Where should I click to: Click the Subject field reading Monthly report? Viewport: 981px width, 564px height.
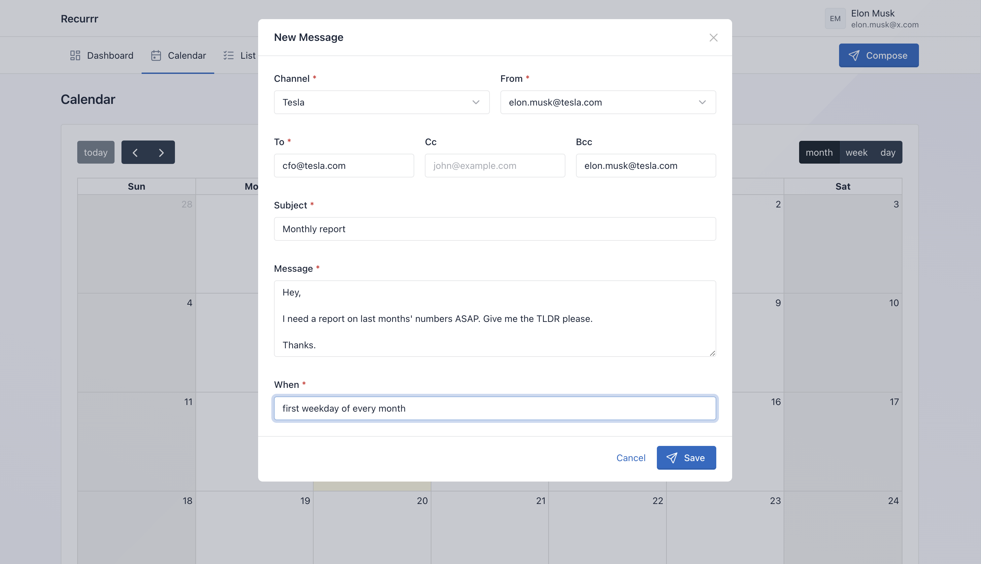point(494,229)
